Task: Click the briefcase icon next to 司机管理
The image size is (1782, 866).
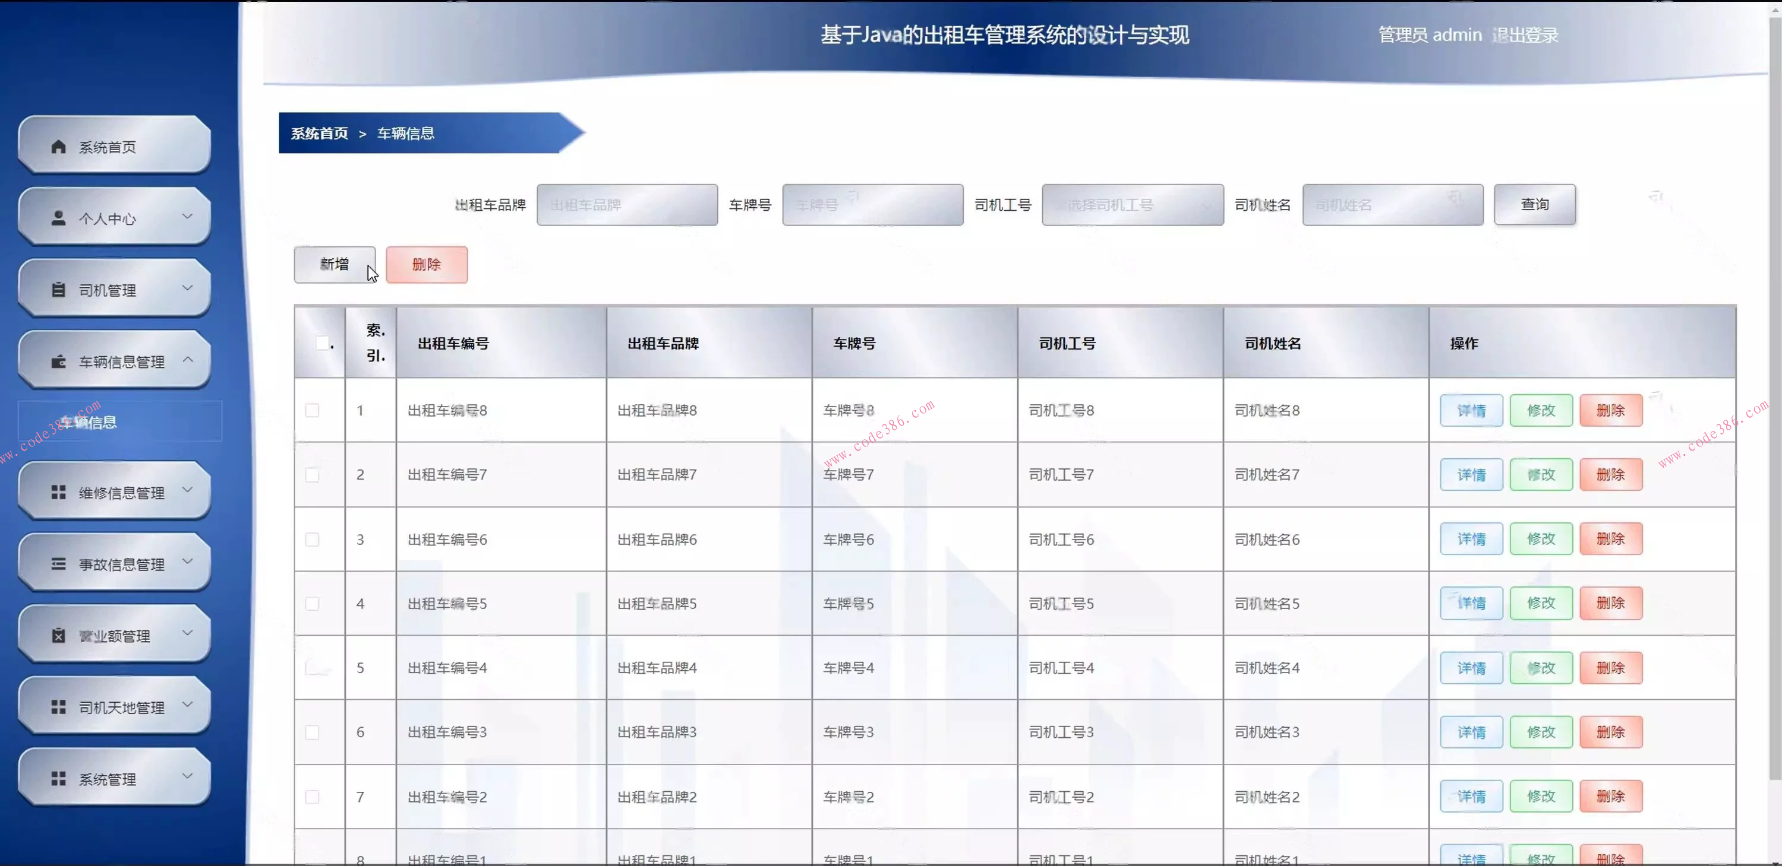Action: 58,290
